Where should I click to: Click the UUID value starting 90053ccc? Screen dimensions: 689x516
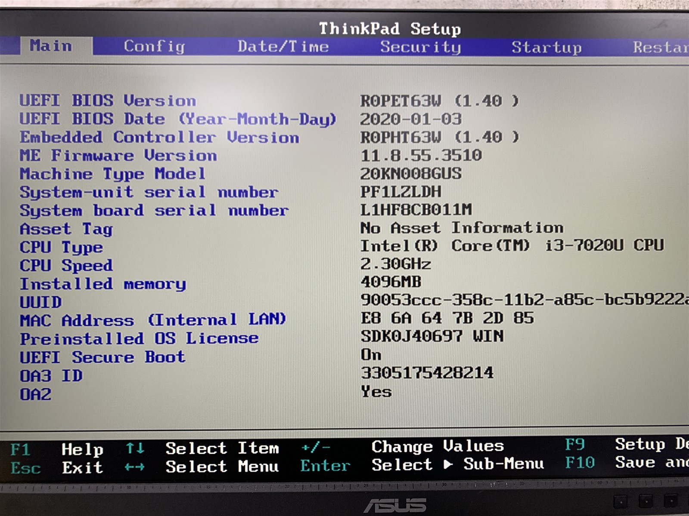coord(525,300)
